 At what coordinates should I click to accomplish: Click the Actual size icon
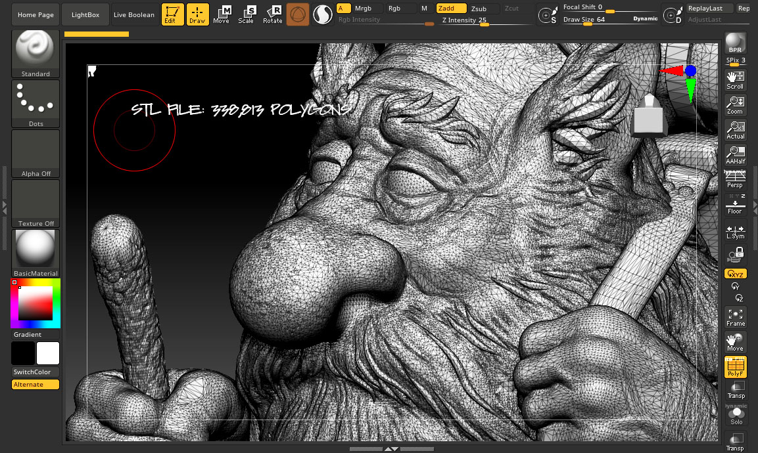735,130
